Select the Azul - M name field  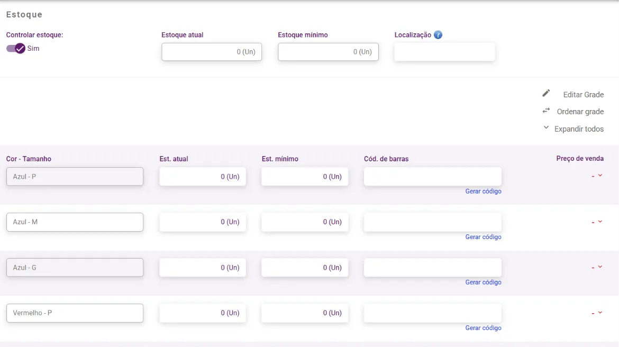[x=75, y=222]
